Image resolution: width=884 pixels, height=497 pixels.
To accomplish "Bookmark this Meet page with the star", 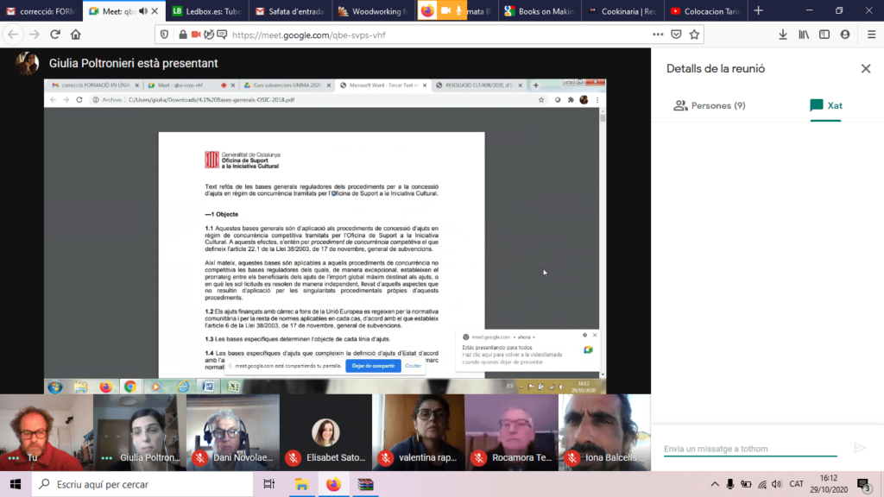I will [x=694, y=35].
